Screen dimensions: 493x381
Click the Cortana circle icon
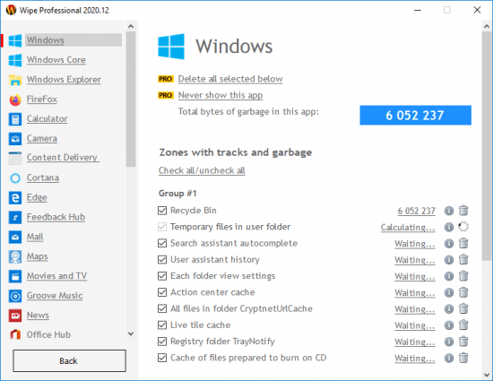[x=15, y=178]
